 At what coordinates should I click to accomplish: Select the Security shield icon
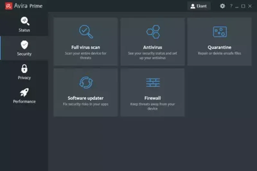click(24, 45)
